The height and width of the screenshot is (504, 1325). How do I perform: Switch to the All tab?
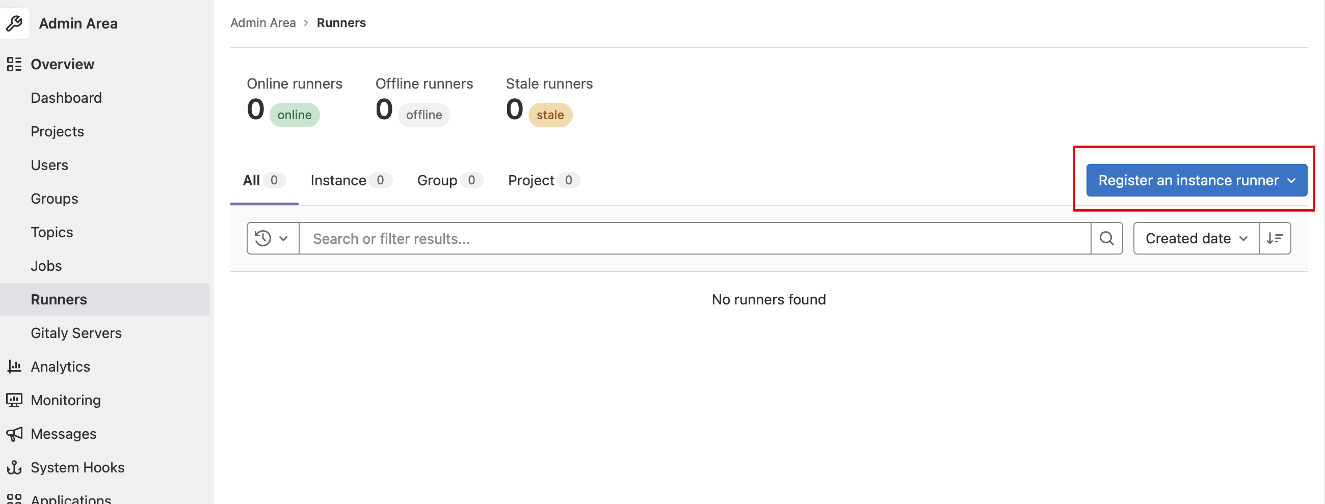click(264, 180)
